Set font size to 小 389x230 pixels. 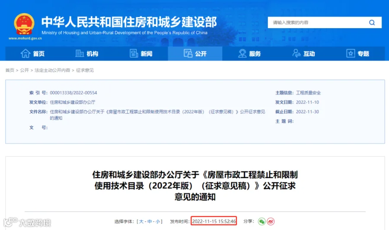(x=158, y=221)
